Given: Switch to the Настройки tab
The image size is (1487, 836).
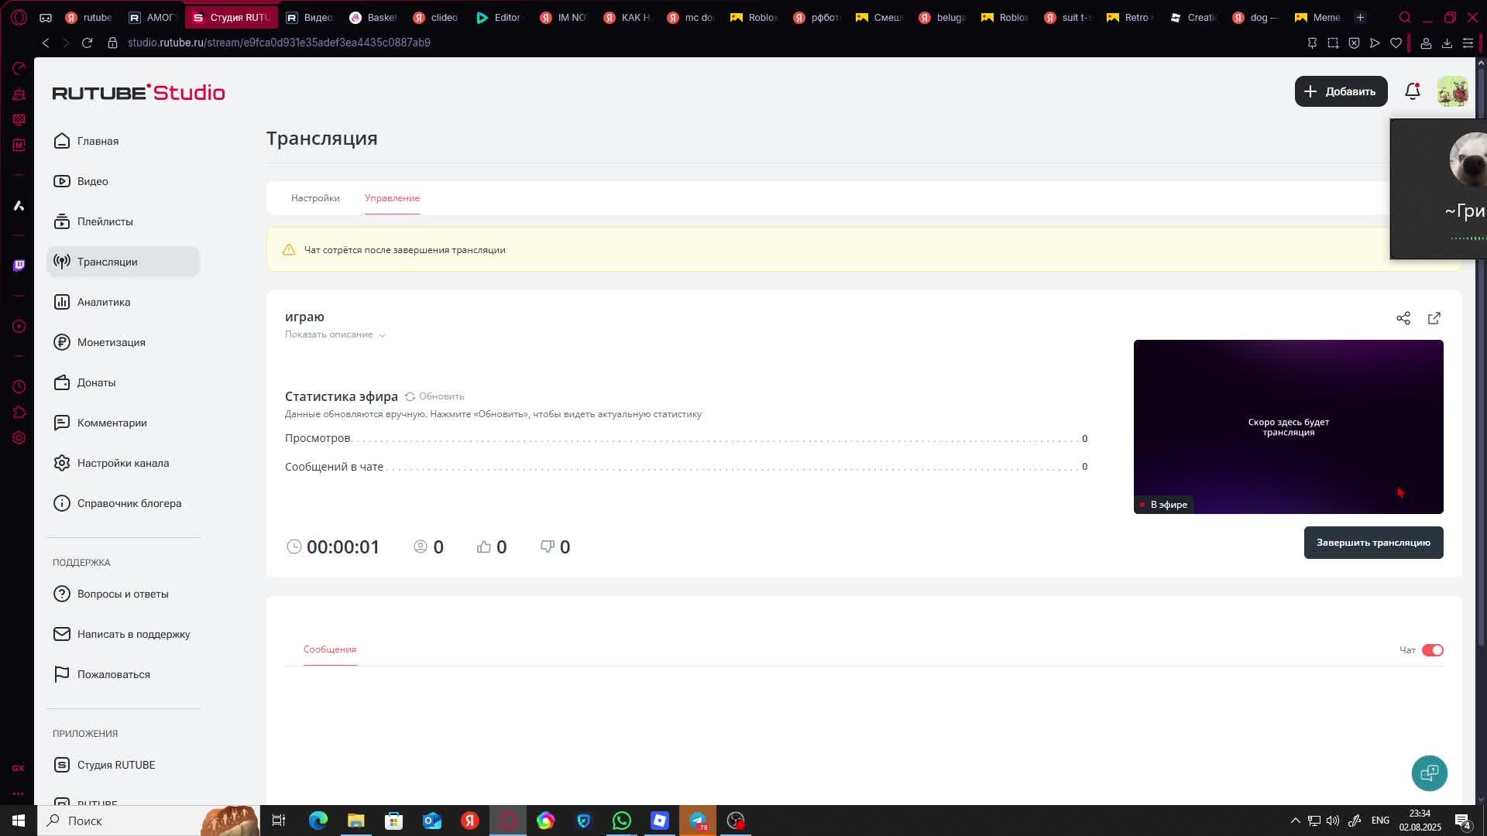Looking at the screenshot, I should (x=315, y=198).
